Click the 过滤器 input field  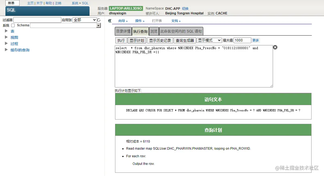[37, 20]
